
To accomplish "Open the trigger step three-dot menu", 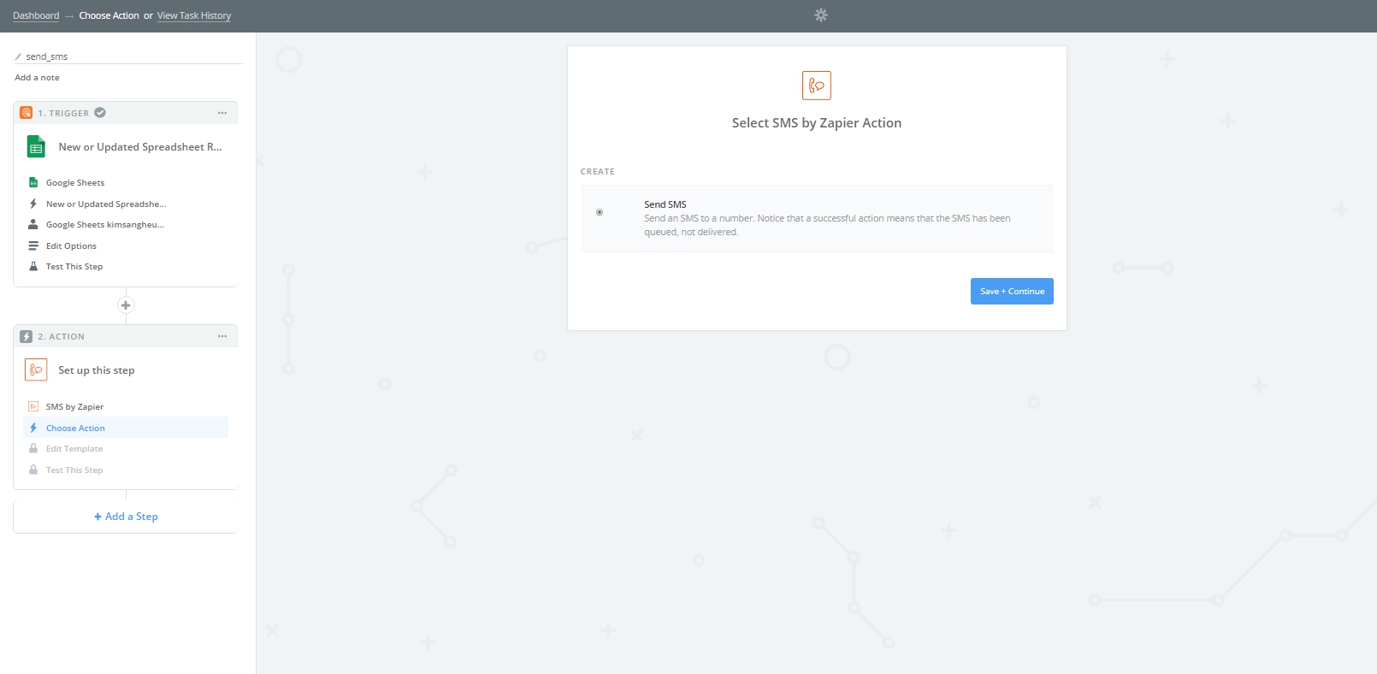I will [x=222, y=113].
